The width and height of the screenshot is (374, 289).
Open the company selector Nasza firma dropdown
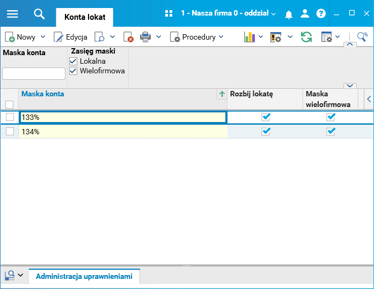[x=228, y=13]
